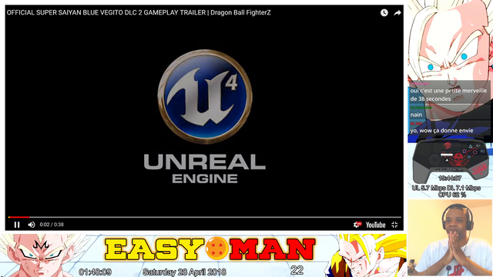Click the Share arrow icon
The height and width of the screenshot is (277, 493).
pyautogui.click(x=397, y=12)
